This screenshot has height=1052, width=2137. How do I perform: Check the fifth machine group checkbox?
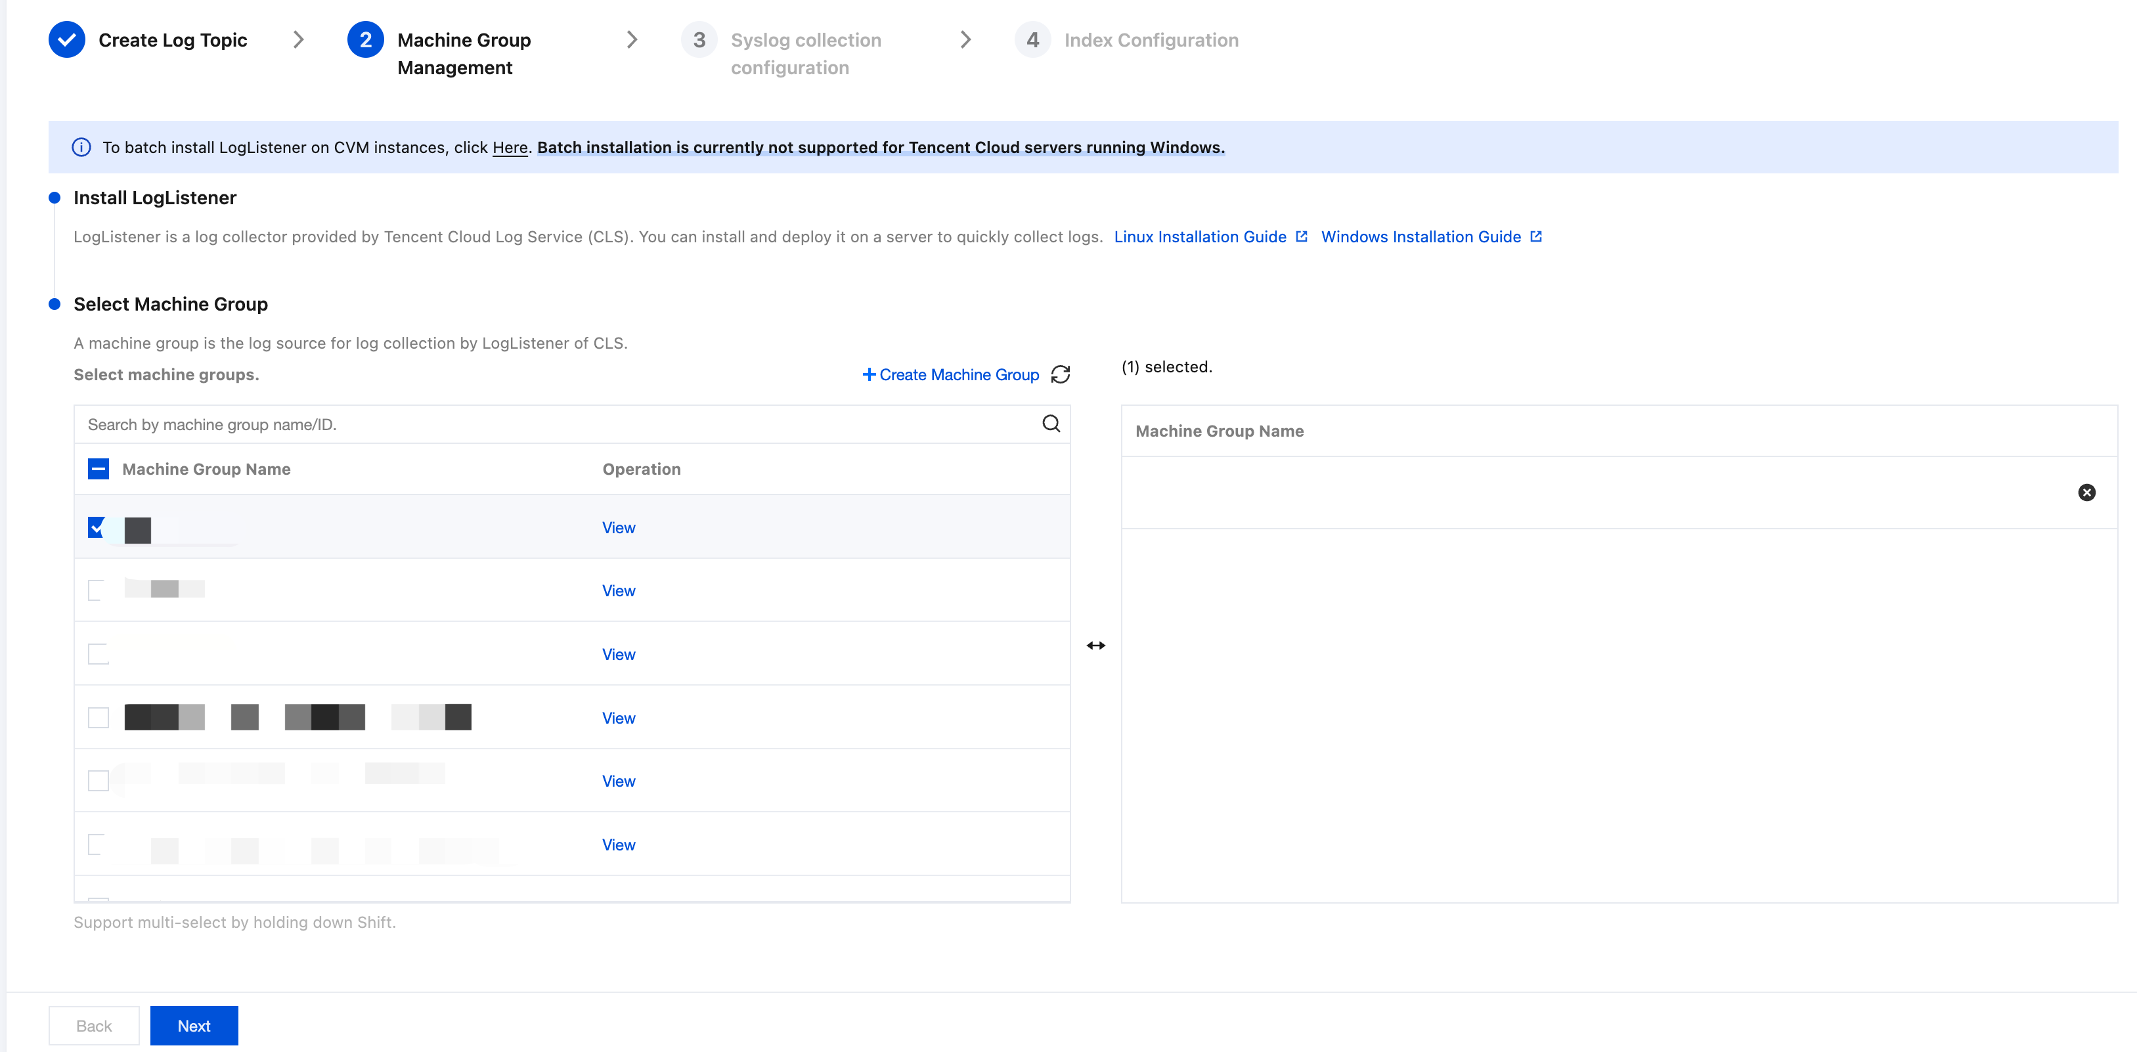(x=98, y=781)
